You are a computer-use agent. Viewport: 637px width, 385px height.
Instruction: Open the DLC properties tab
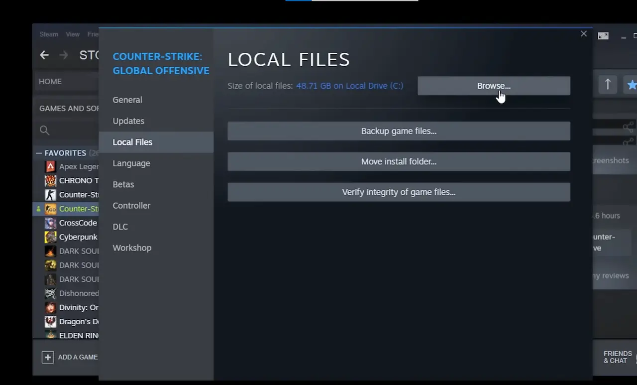tap(120, 227)
